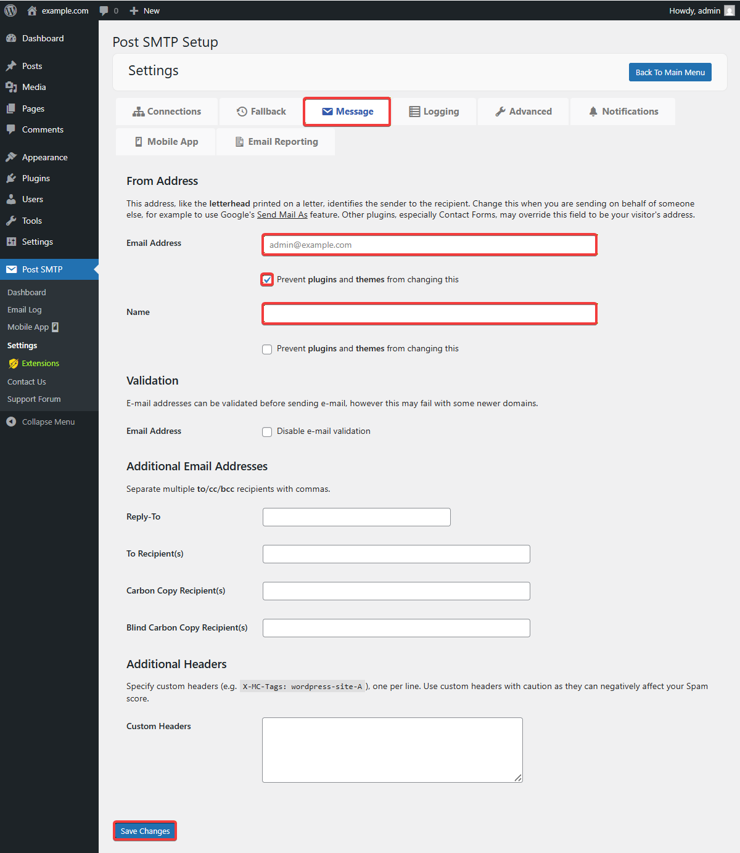The height and width of the screenshot is (853, 740).
Task: Open Email Log in Post SMTP submenu
Action: tap(25, 310)
